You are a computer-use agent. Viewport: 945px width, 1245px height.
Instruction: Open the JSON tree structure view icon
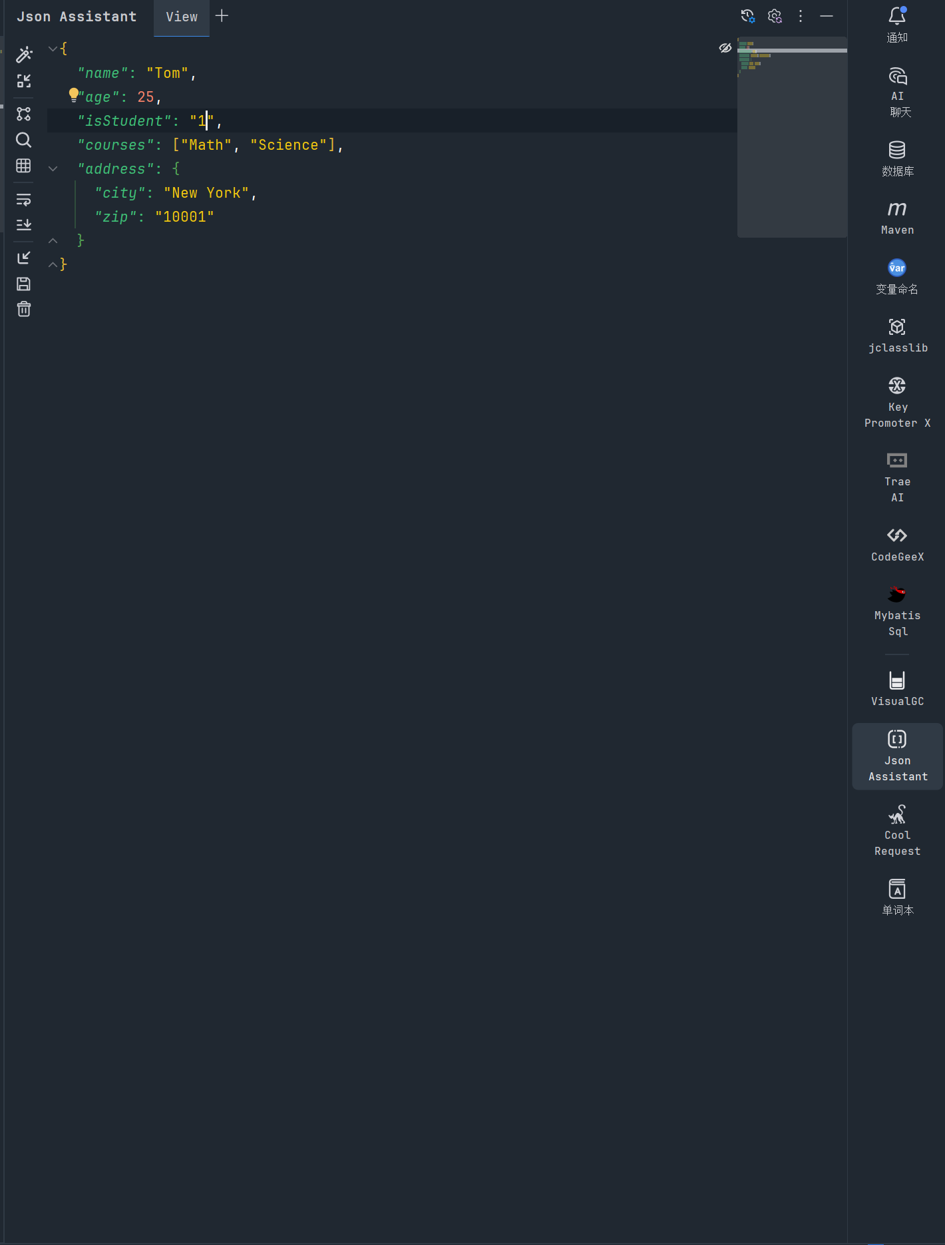24,114
